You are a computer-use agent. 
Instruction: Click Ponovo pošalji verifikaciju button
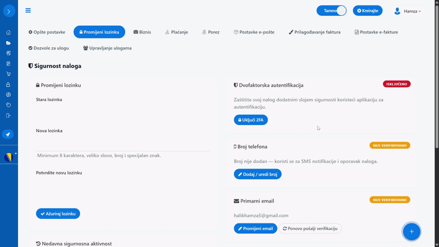point(310,228)
